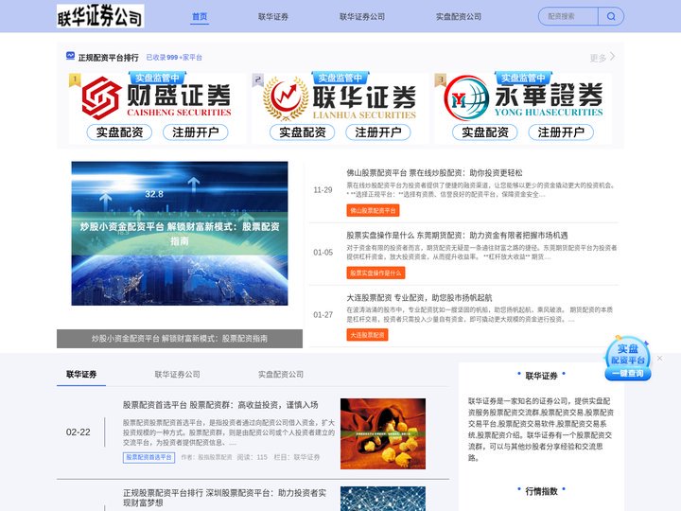The height and width of the screenshot is (511, 681).
Task: Expand the 更多 chevron link
Action: pos(602,58)
